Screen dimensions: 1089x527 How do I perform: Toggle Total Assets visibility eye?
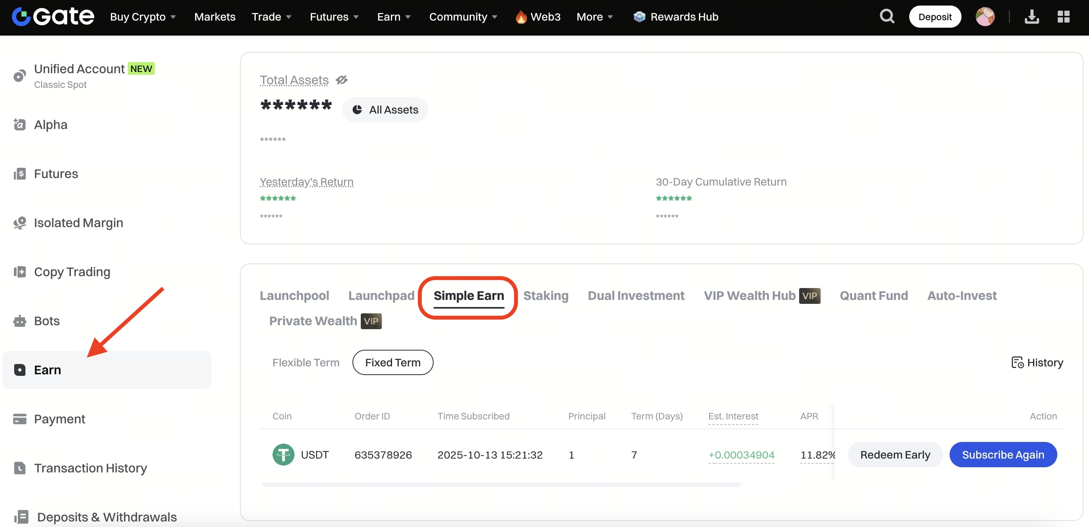point(342,80)
